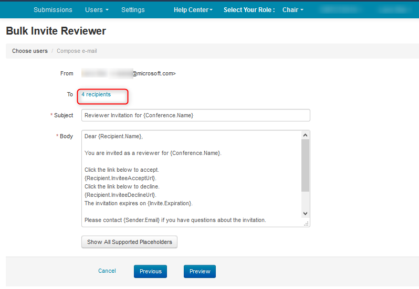Click the Select Your Role label
Image resolution: width=419 pixels, height=289 pixels.
pyautogui.click(x=249, y=10)
